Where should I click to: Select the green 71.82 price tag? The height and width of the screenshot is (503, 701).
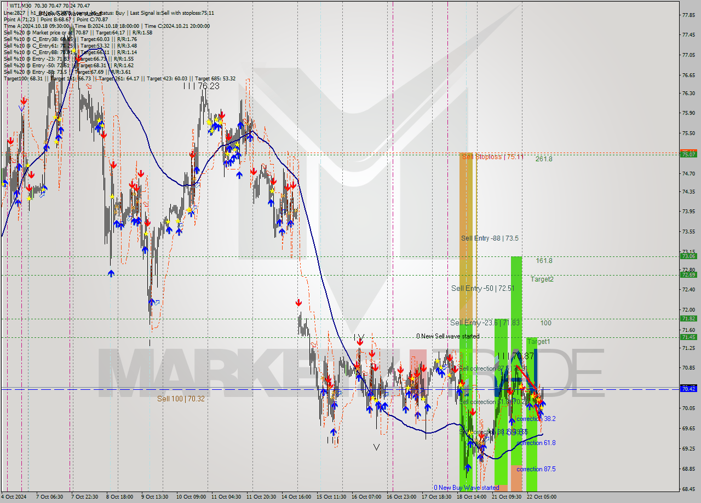click(x=688, y=318)
